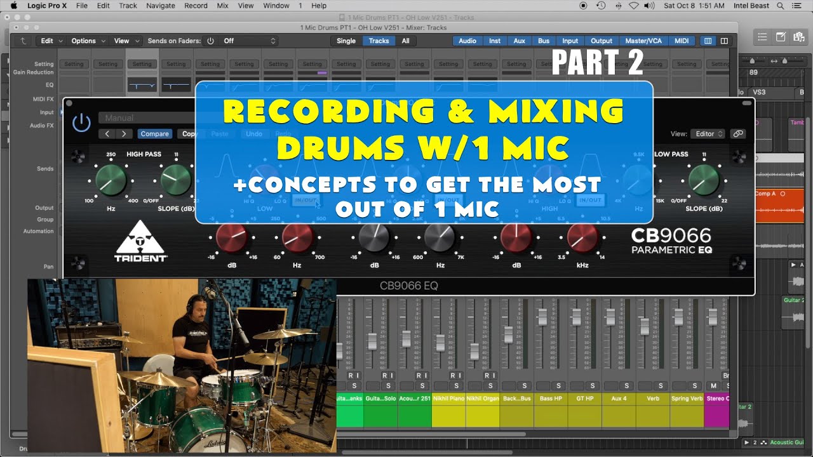Open the mixer Edit dropdown
The image size is (813, 457).
51,41
